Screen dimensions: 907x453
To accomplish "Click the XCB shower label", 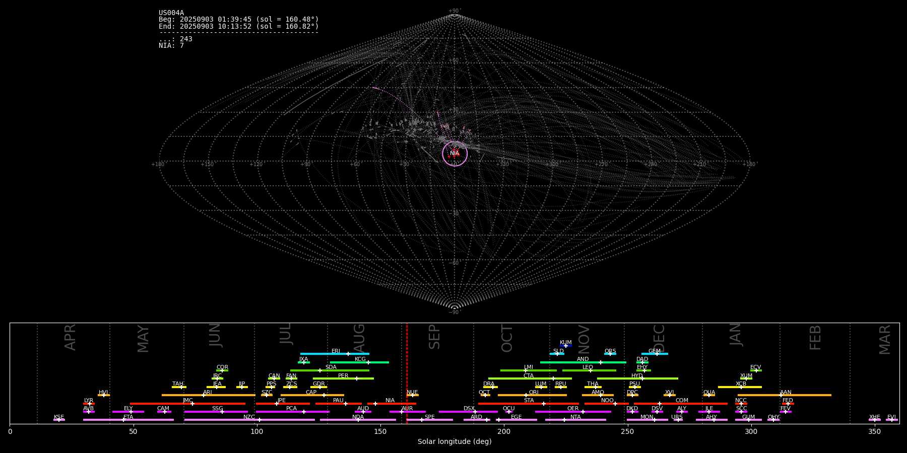I will point(741,384).
